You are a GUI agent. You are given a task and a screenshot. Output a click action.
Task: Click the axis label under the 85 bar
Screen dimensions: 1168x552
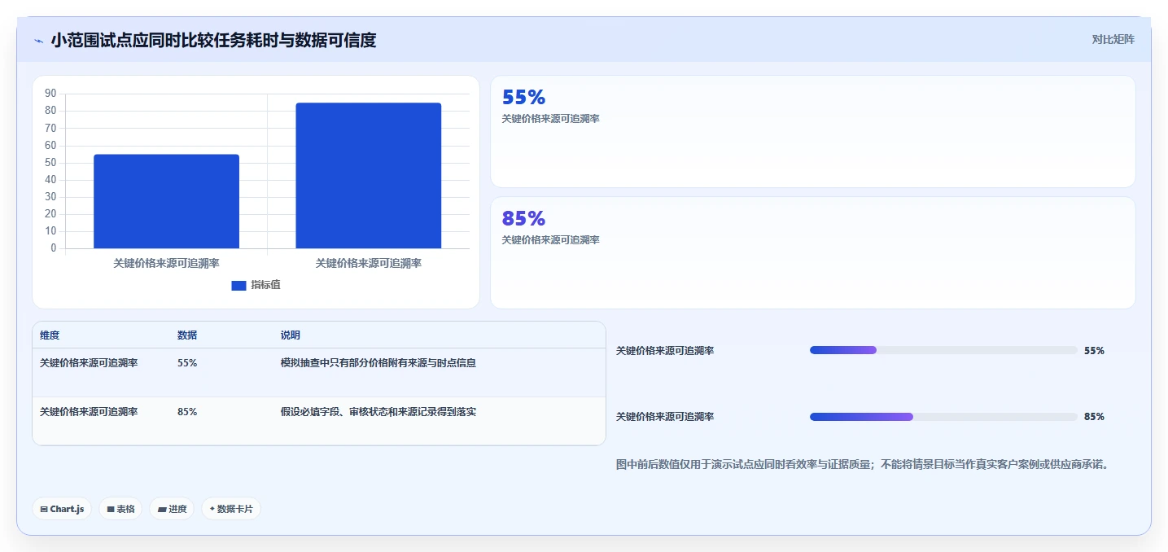(x=369, y=264)
